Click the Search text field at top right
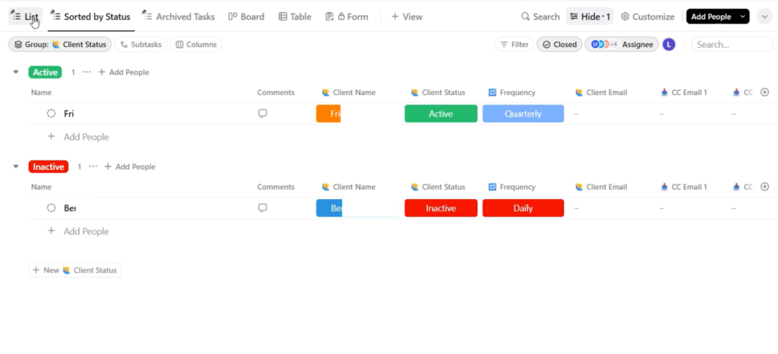778x354 pixels. click(732, 45)
